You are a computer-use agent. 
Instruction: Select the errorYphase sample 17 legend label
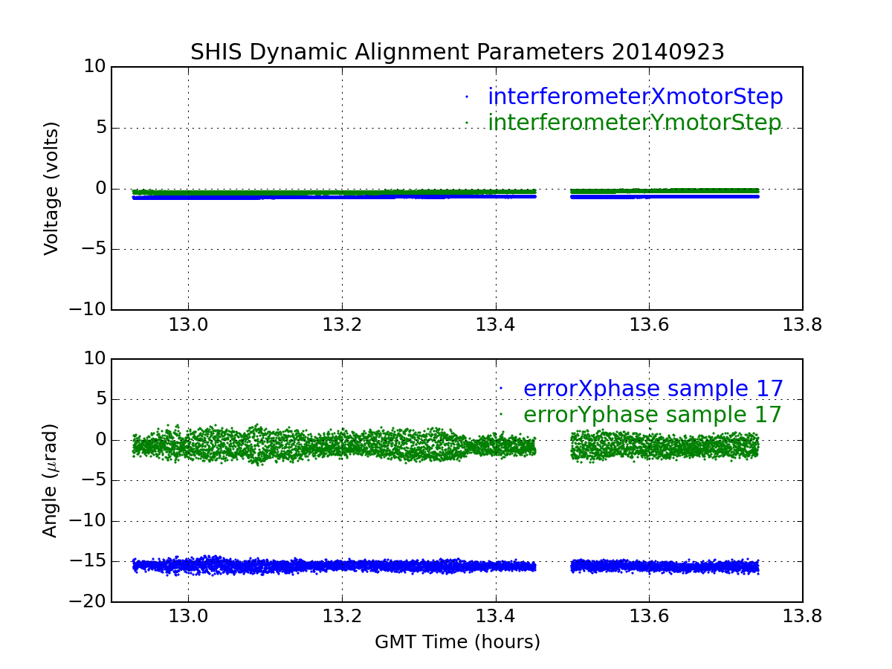click(653, 415)
